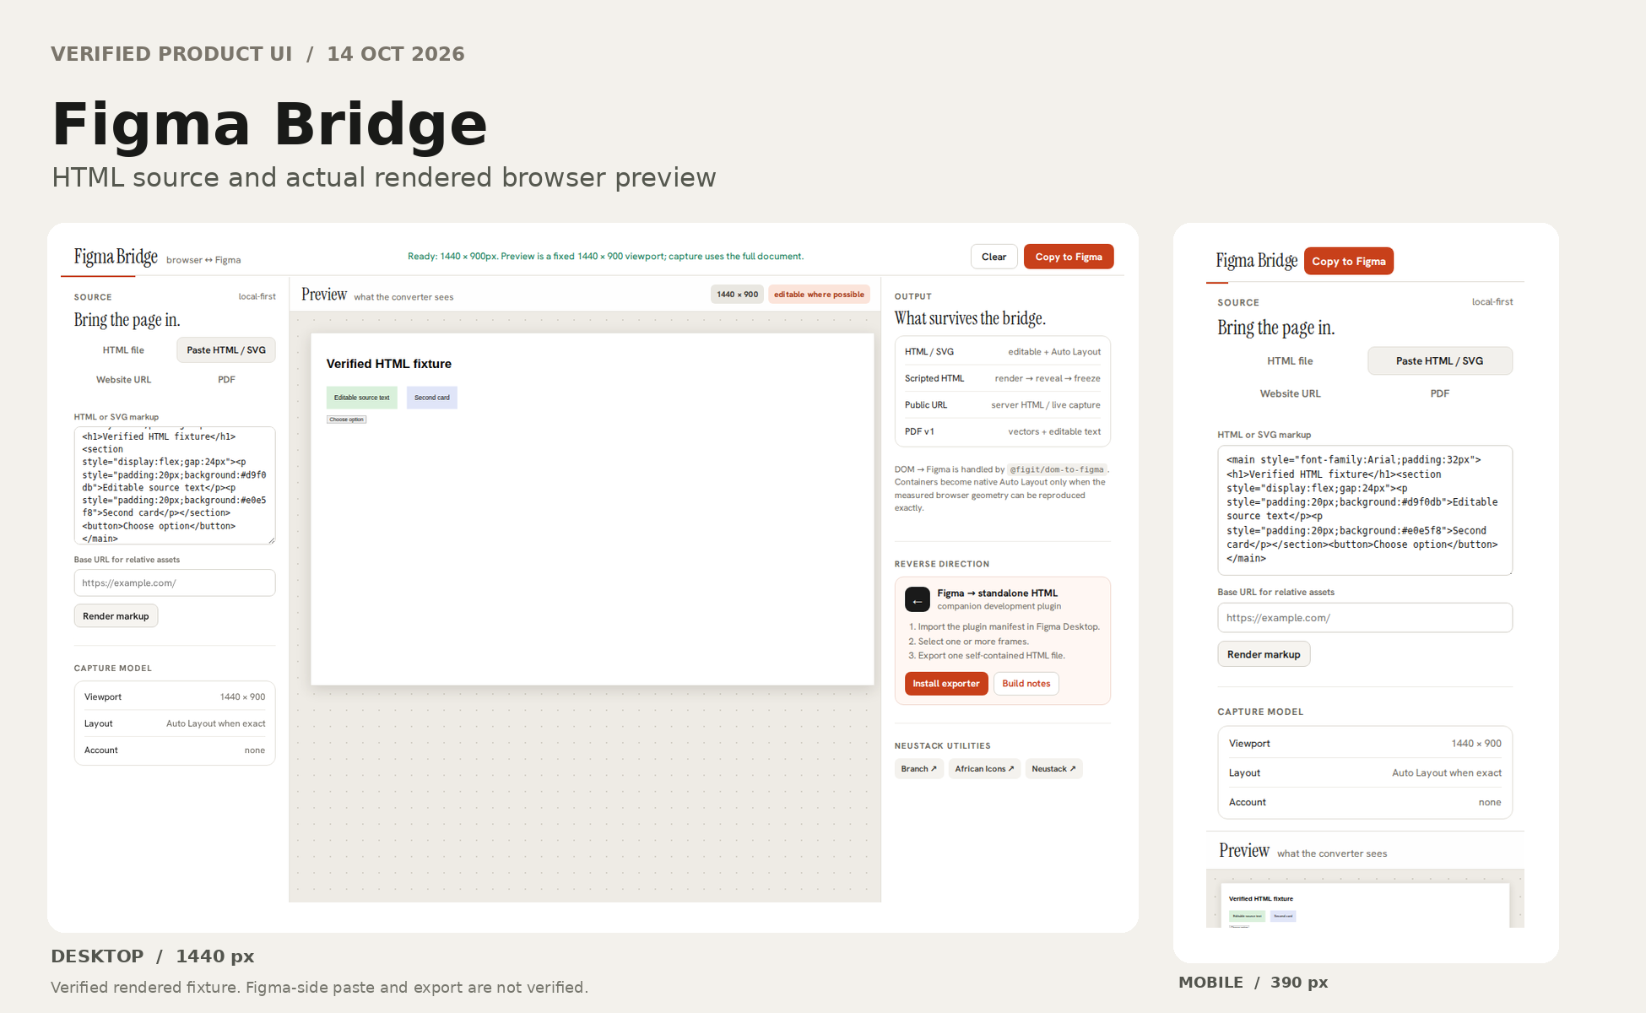Click the Verified HTML fixture heading in preview
This screenshot has height=1013, width=1646.
click(388, 364)
